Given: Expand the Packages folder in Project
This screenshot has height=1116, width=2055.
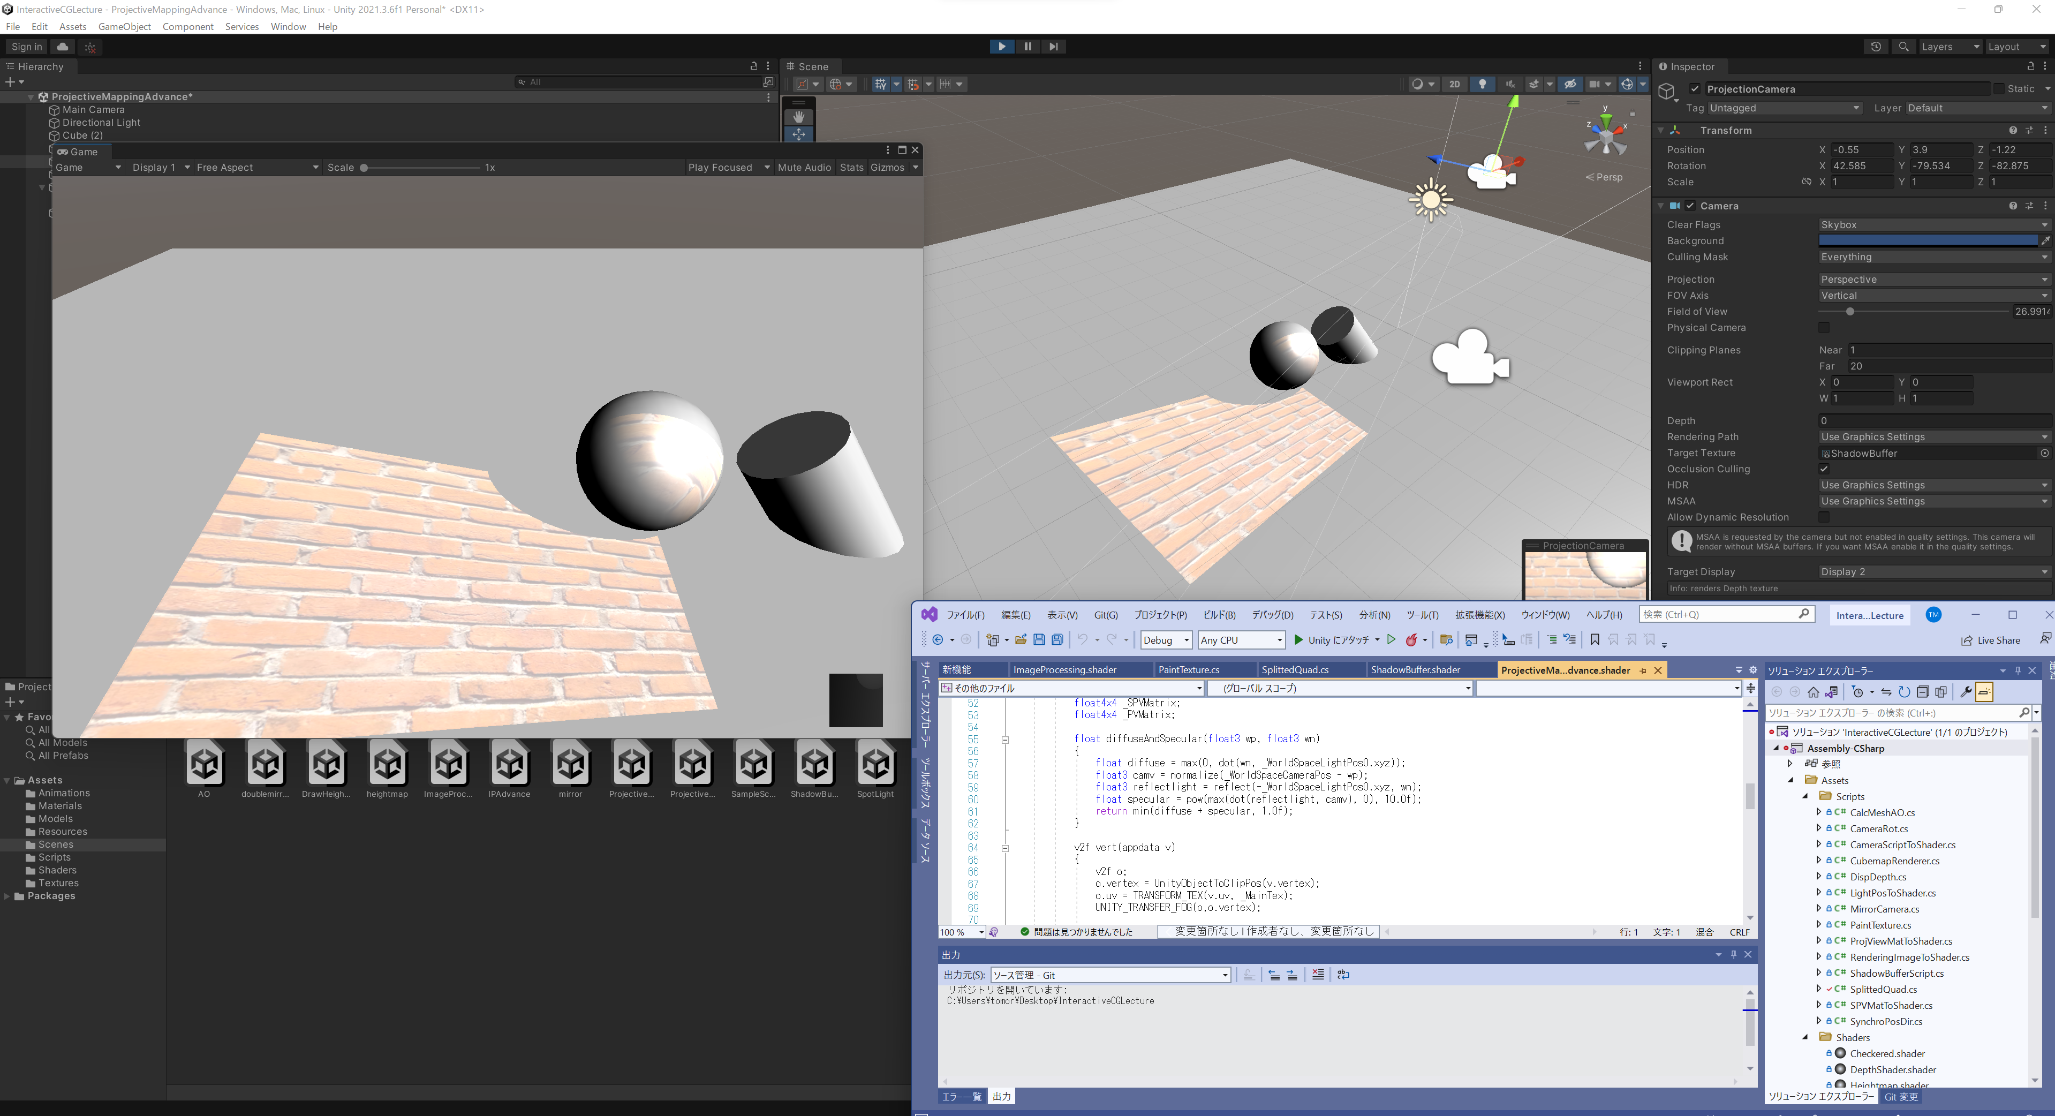Looking at the screenshot, I should (7, 896).
